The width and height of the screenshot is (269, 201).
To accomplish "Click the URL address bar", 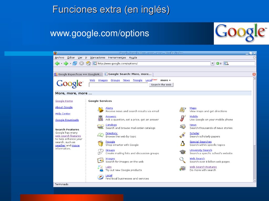I will [152, 63].
